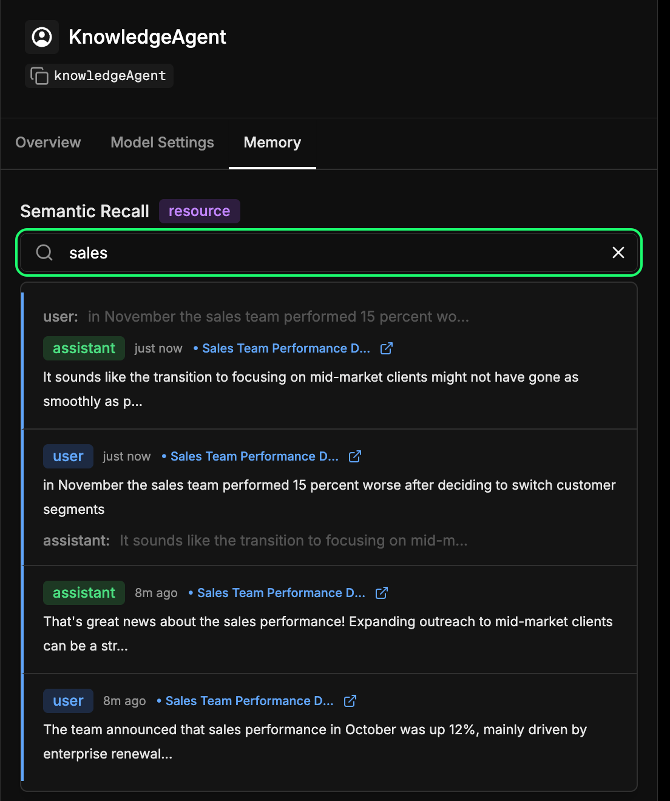Viewport: 670px width, 801px height.
Task: Select the Memory tab
Action: 272,143
